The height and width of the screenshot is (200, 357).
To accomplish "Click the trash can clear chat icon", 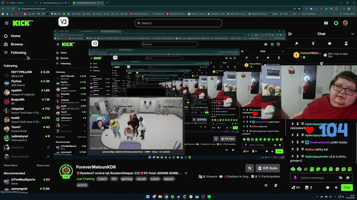I will [x=313, y=44].
